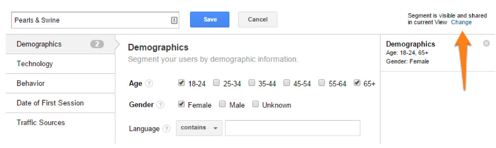Select the Traffic Sources section
The image size is (496, 148).
[60, 123]
